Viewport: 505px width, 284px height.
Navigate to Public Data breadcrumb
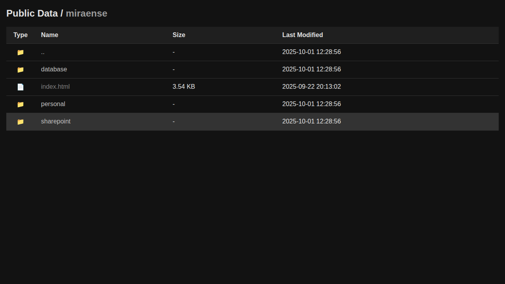tap(32, 13)
